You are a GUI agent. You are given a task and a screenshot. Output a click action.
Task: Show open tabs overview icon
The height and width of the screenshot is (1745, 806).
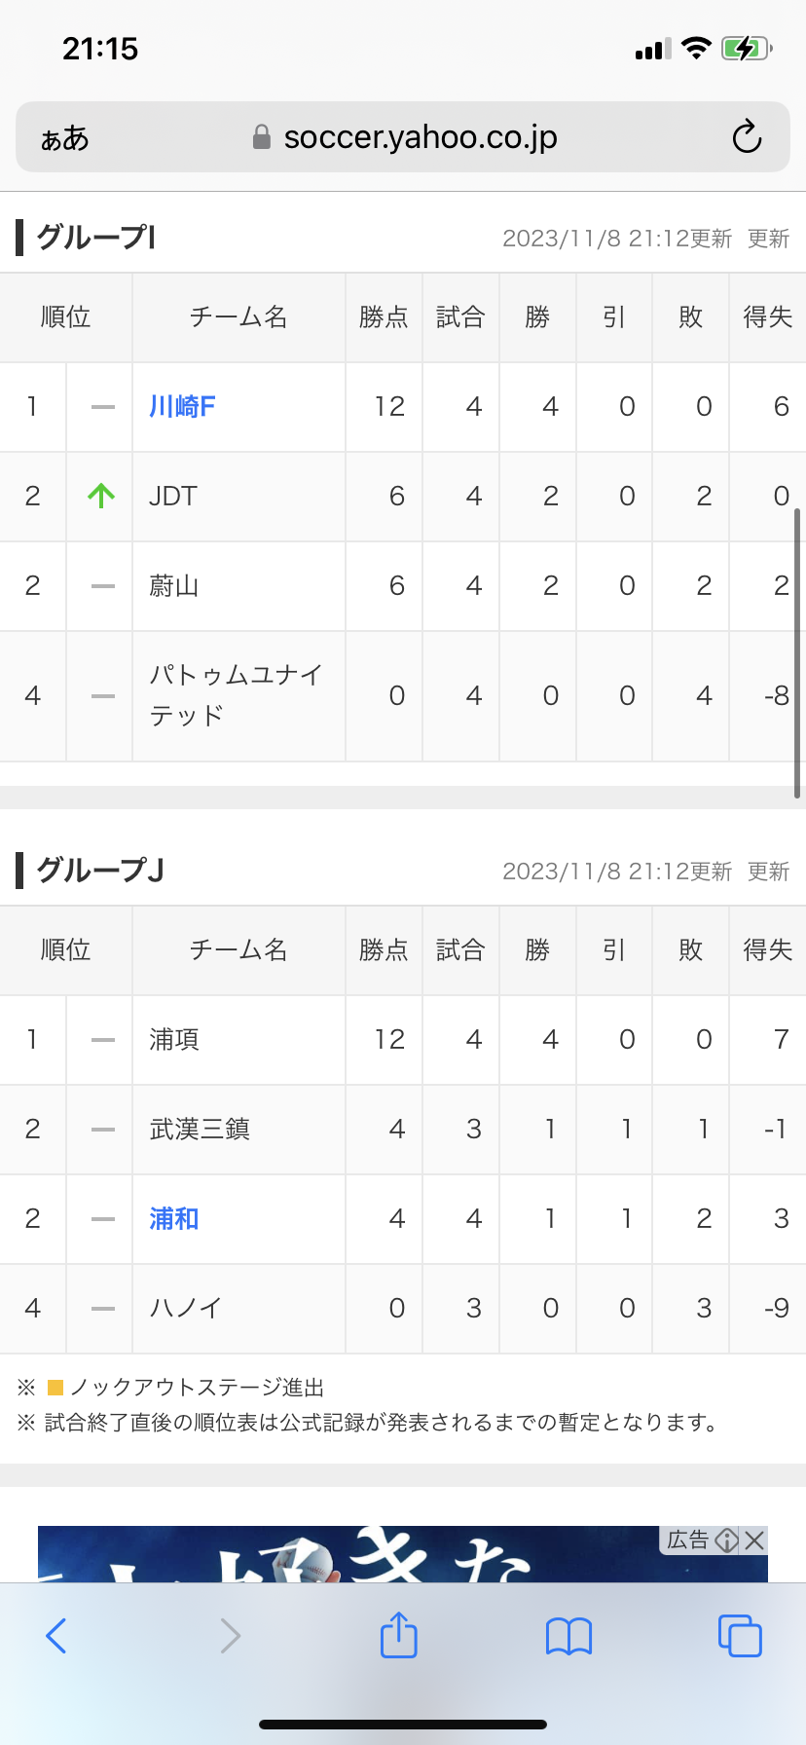pos(740,1636)
